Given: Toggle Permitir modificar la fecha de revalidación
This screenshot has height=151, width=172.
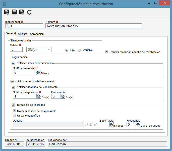Looking at the screenshot, I should (x=106, y=52).
